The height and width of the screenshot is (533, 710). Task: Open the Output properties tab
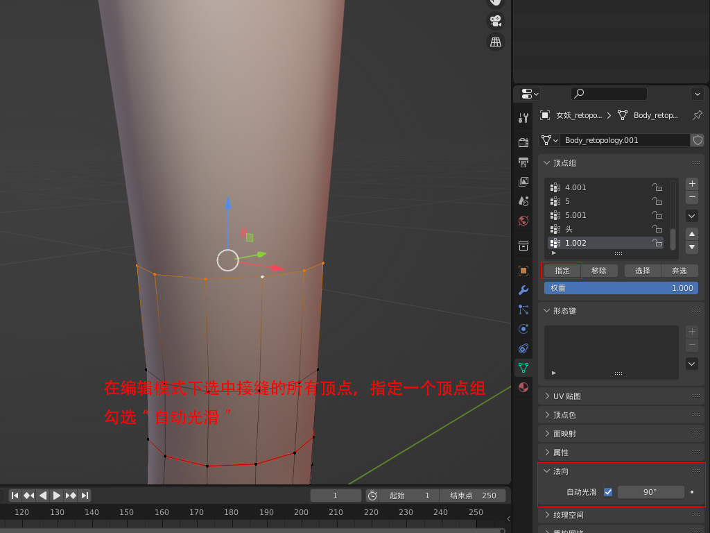coord(523,162)
